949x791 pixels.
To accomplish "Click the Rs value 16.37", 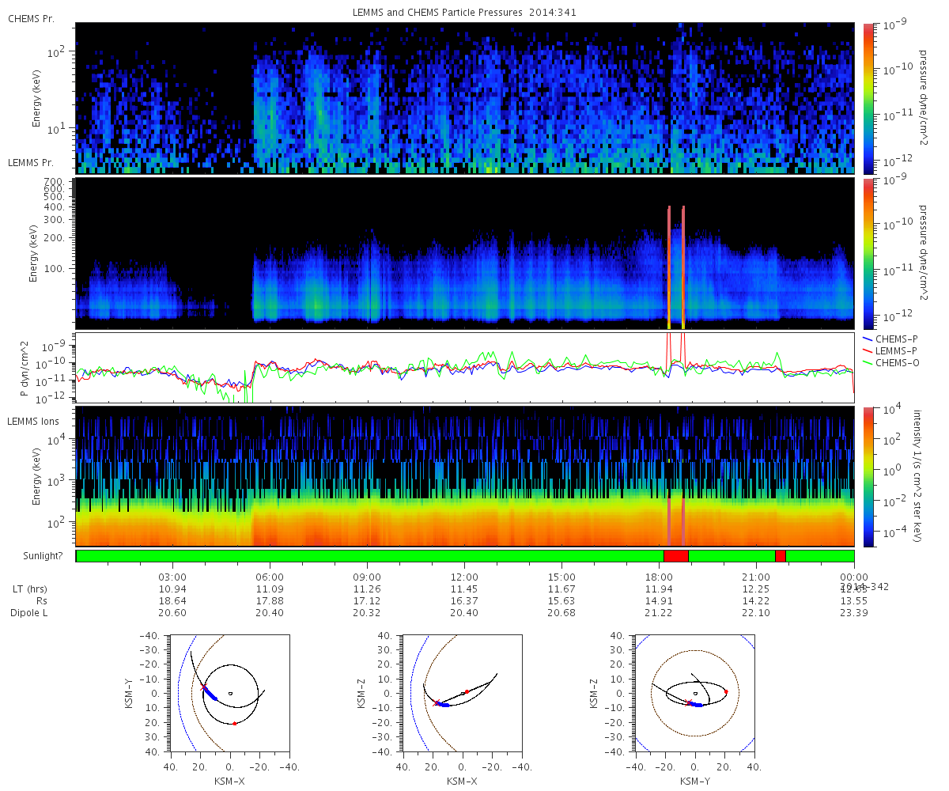I will click(464, 601).
